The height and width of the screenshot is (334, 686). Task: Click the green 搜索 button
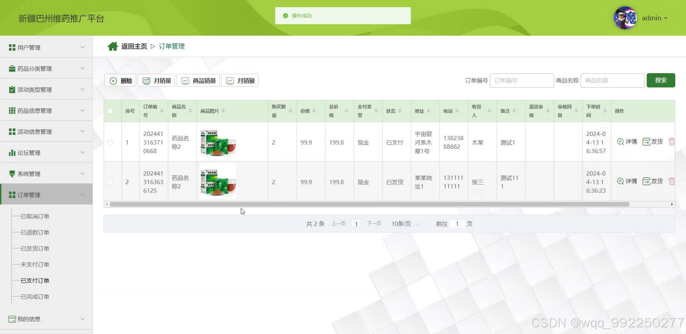661,80
